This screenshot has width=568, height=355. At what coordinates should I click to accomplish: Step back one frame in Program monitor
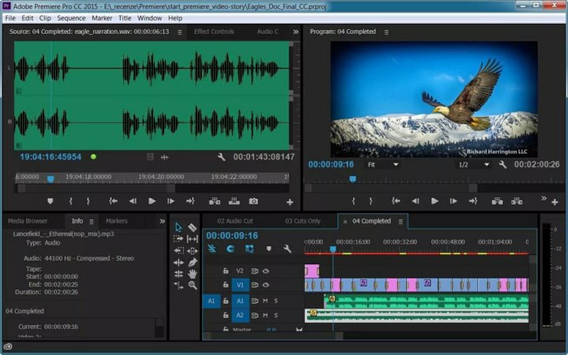coord(415,201)
